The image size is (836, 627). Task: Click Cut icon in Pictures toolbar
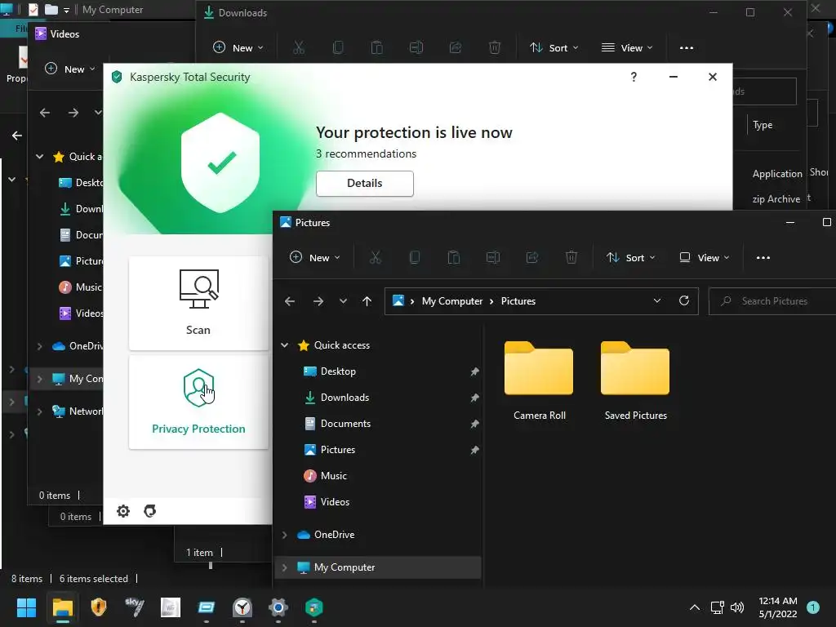click(376, 258)
